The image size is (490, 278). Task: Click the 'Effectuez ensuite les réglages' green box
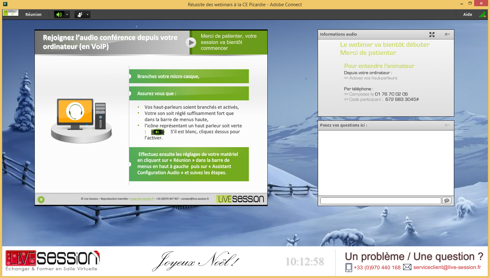point(189,164)
